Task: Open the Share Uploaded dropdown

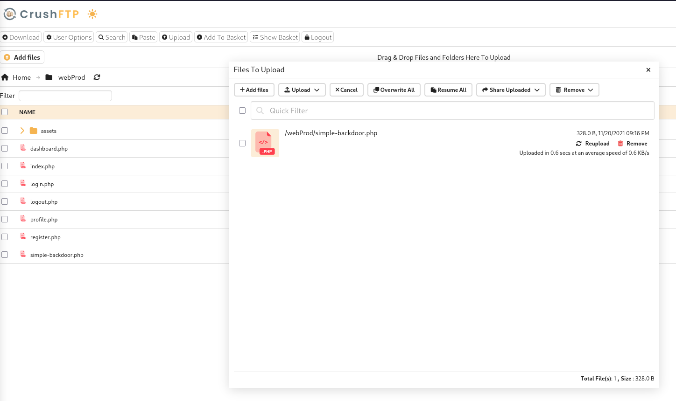Action: click(x=511, y=90)
